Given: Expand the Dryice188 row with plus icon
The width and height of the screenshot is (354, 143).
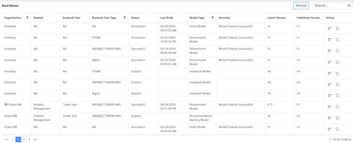Looking at the screenshot, I should point(6,104).
